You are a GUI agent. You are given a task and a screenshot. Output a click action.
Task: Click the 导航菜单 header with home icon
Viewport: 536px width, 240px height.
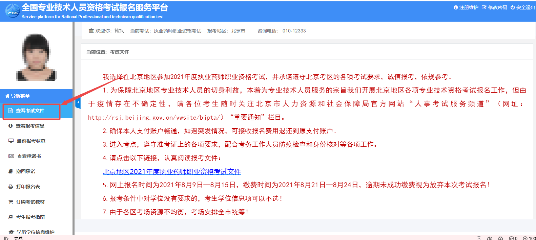18,96
